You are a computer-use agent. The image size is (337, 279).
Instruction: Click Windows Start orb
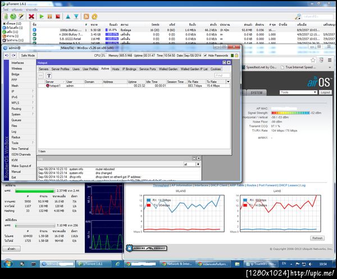[x=8, y=263]
